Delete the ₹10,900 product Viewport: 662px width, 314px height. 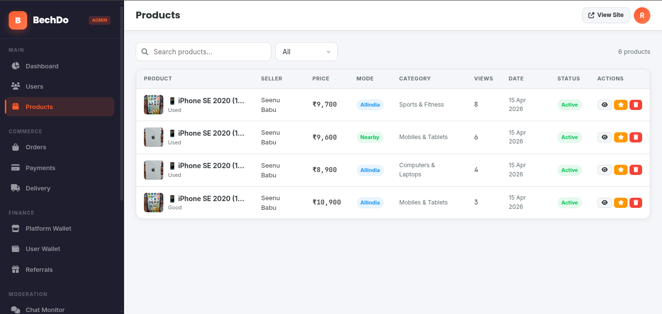click(636, 203)
